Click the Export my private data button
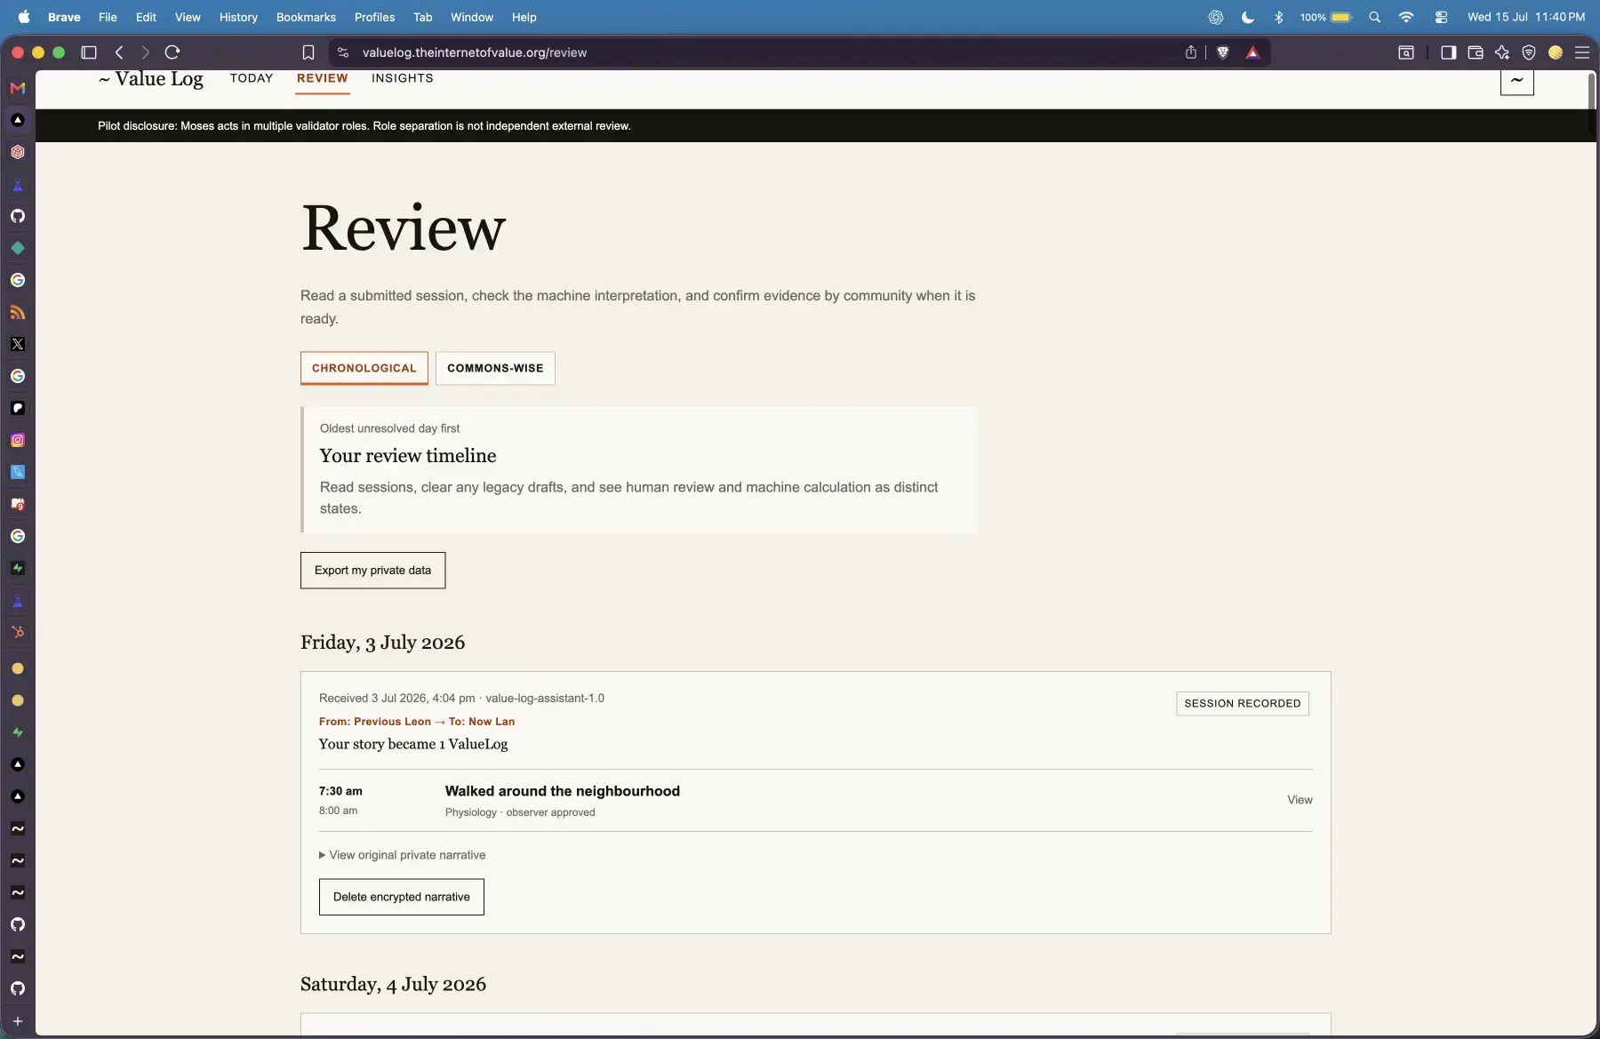Screen dimensions: 1600x1039 tap(373, 570)
